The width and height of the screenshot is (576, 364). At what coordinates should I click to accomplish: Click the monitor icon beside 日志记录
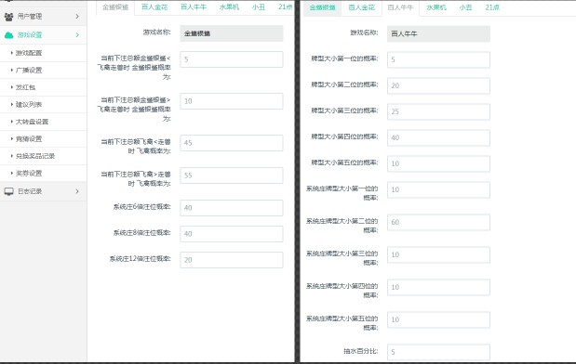8,191
